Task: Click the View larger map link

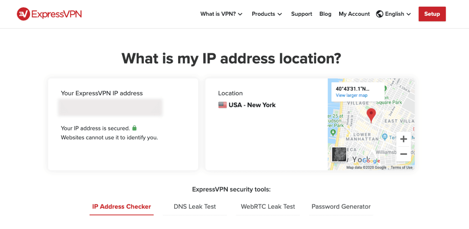Action: pos(351,95)
